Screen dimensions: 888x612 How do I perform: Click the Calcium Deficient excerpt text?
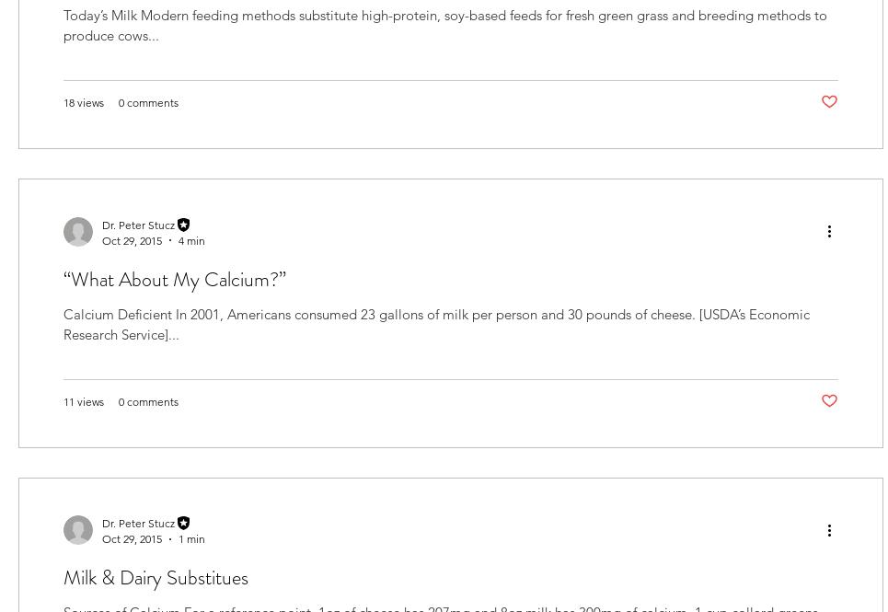coord(436,324)
